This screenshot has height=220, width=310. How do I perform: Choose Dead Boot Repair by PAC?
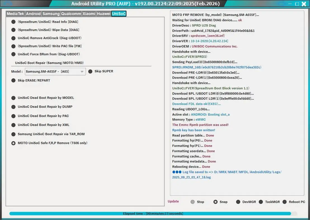pyautogui.click(x=13, y=116)
